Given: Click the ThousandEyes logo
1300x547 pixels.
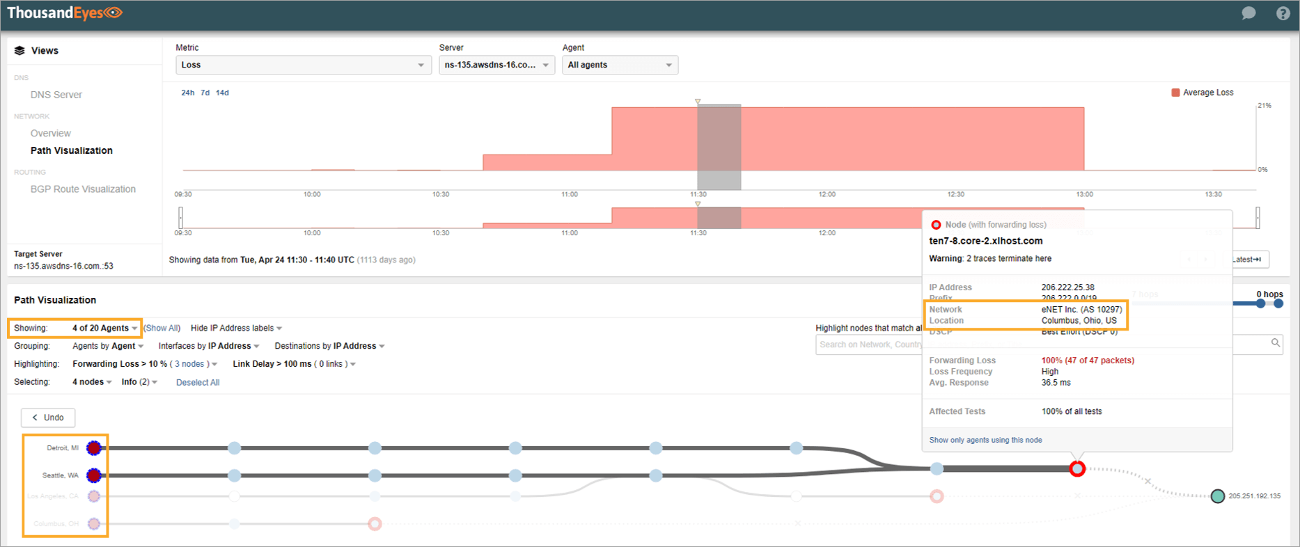Looking at the screenshot, I should [x=64, y=13].
